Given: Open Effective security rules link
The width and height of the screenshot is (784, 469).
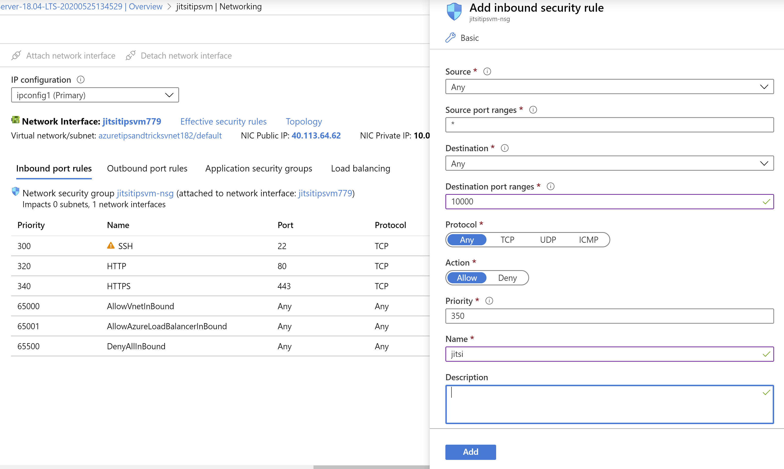Looking at the screenshot, I should coord(223,122).
